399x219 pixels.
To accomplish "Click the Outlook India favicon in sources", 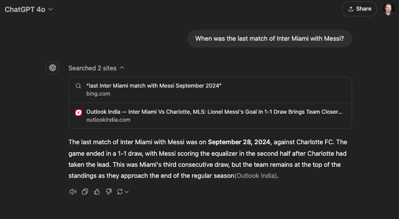I will coord(78,112).
